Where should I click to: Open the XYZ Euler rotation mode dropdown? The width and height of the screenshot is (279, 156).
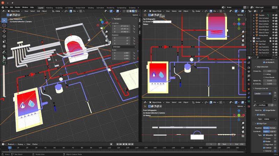pyautogui.click(x=125, y=47)
